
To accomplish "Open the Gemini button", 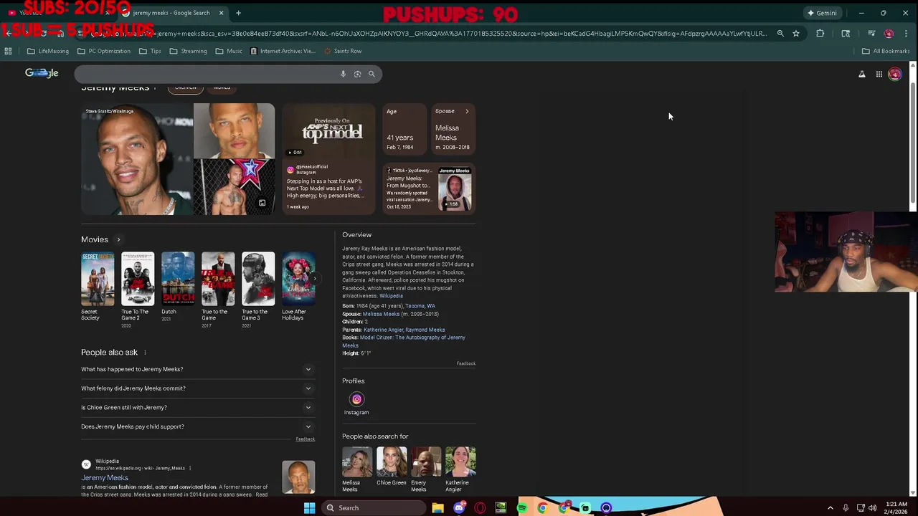I will tap(822, 13).
